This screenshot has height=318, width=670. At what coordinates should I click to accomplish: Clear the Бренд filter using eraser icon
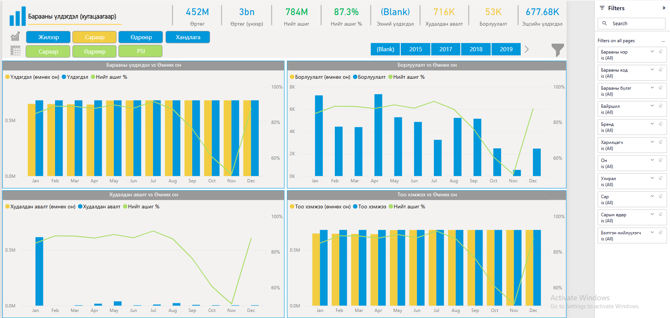coord(661,124)
